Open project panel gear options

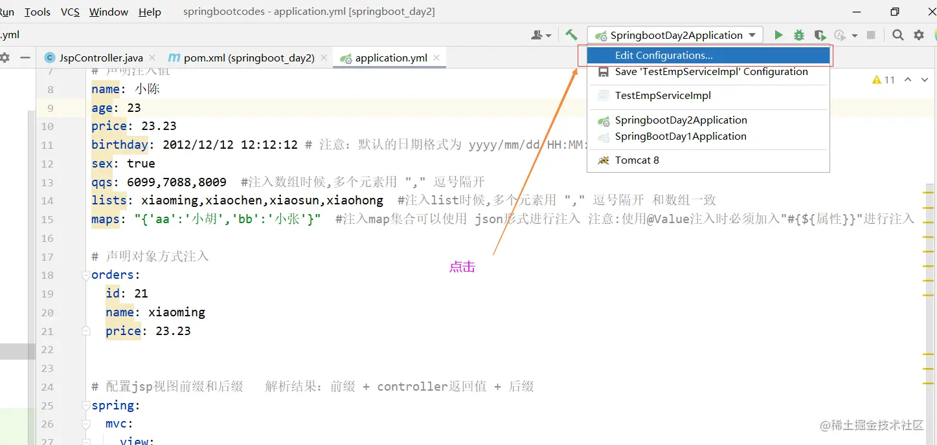[x=4, y=58]
